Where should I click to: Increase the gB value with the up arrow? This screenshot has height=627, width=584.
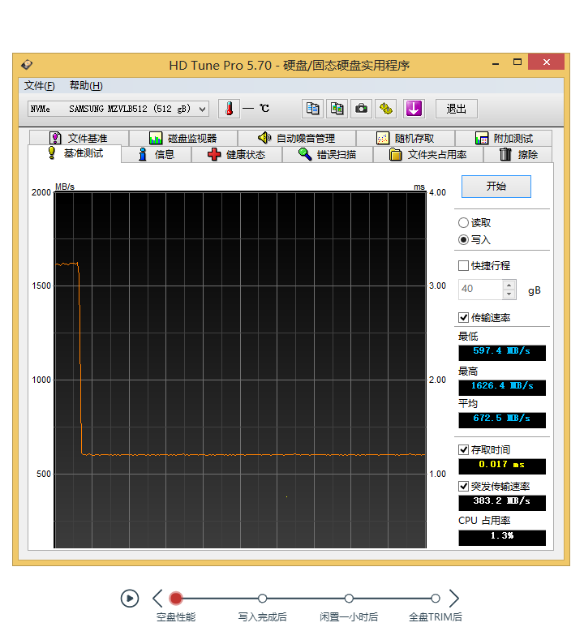pos(509,285)
